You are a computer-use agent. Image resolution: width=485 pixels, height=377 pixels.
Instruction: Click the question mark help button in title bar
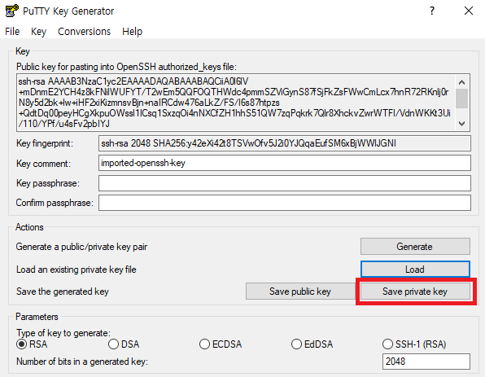[432, 11]
